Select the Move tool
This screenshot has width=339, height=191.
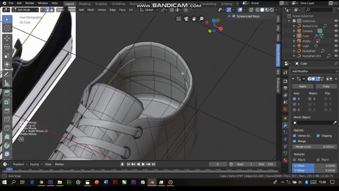[x=7, y=38]
